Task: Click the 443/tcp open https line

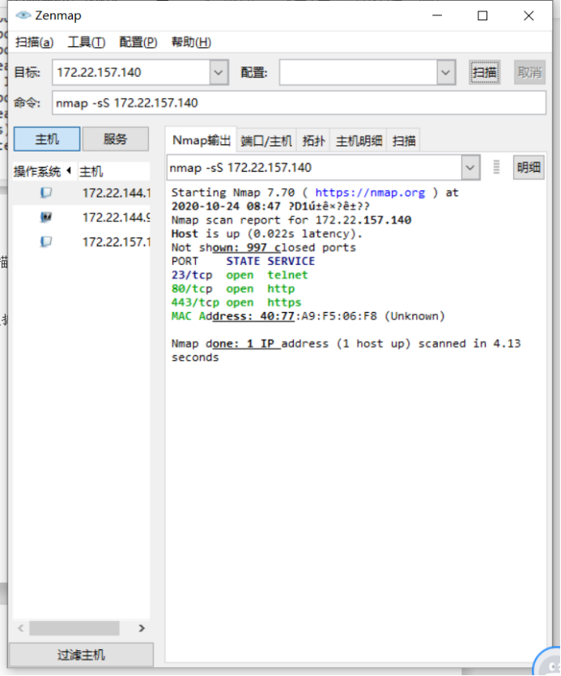Action: 236,302
